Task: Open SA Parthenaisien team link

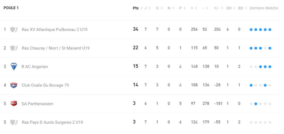Action: point(37,104)
